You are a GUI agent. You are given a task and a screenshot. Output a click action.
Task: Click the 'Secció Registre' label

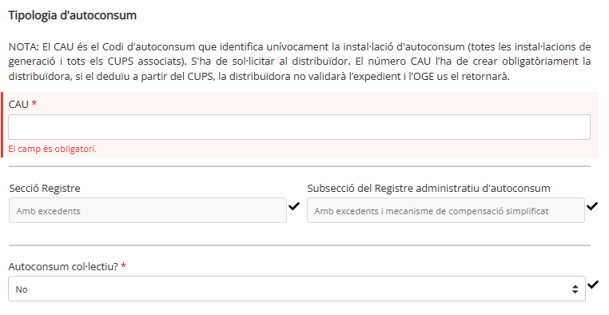pyautogui.click(x=45, y=189)
